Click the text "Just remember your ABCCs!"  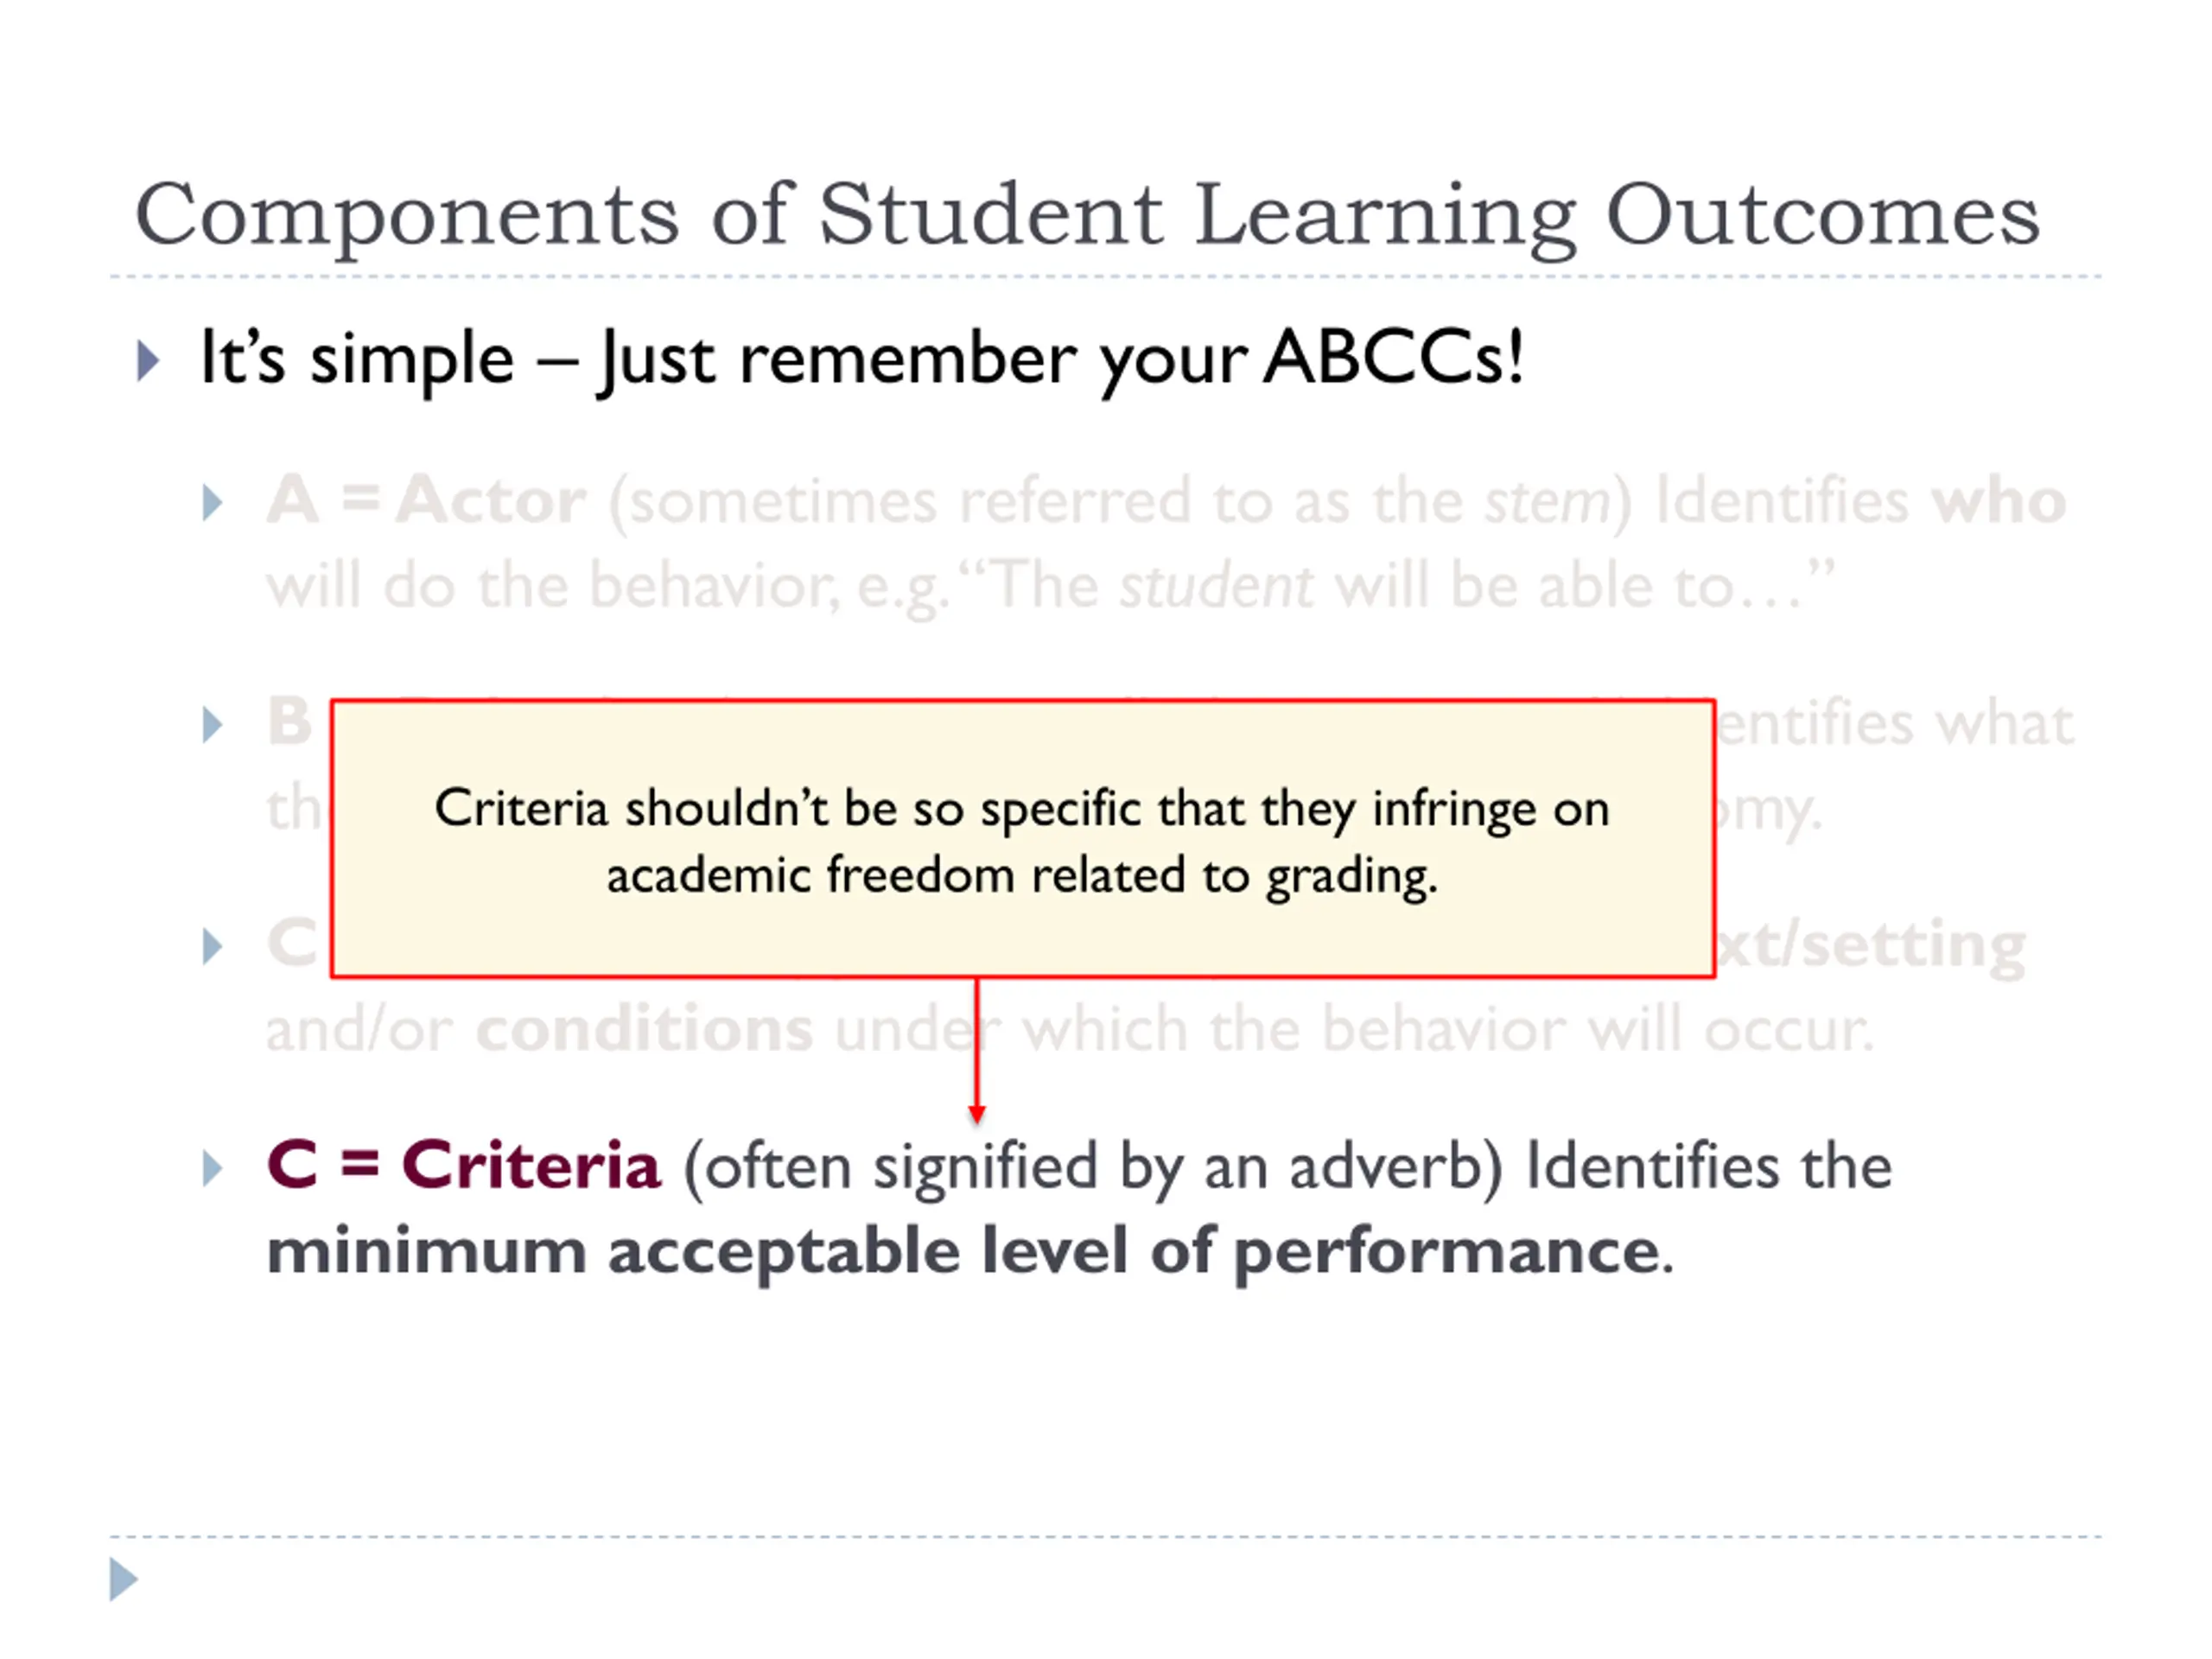pyautogui.click(x=1060, y=358)
